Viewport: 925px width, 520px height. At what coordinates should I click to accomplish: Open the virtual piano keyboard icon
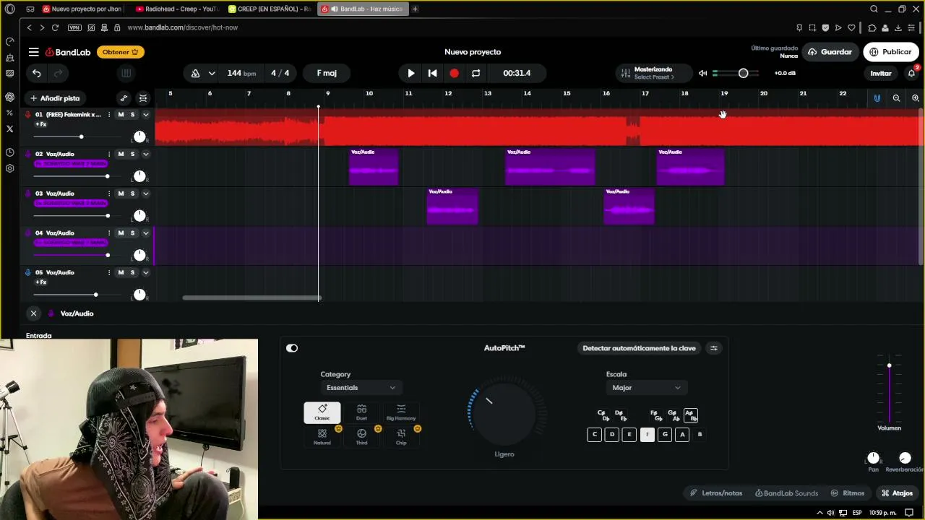(126, 73)
